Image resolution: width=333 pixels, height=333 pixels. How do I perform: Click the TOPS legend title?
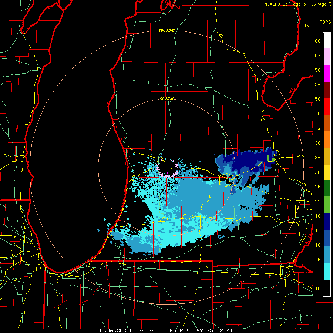coord(325,22)
